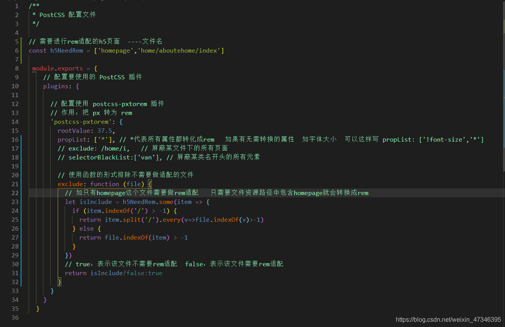The width and height of the screenshot is (505, 327).
Task: Click '屏蔽某文件下的所有页面' comment
Action: 189,148
